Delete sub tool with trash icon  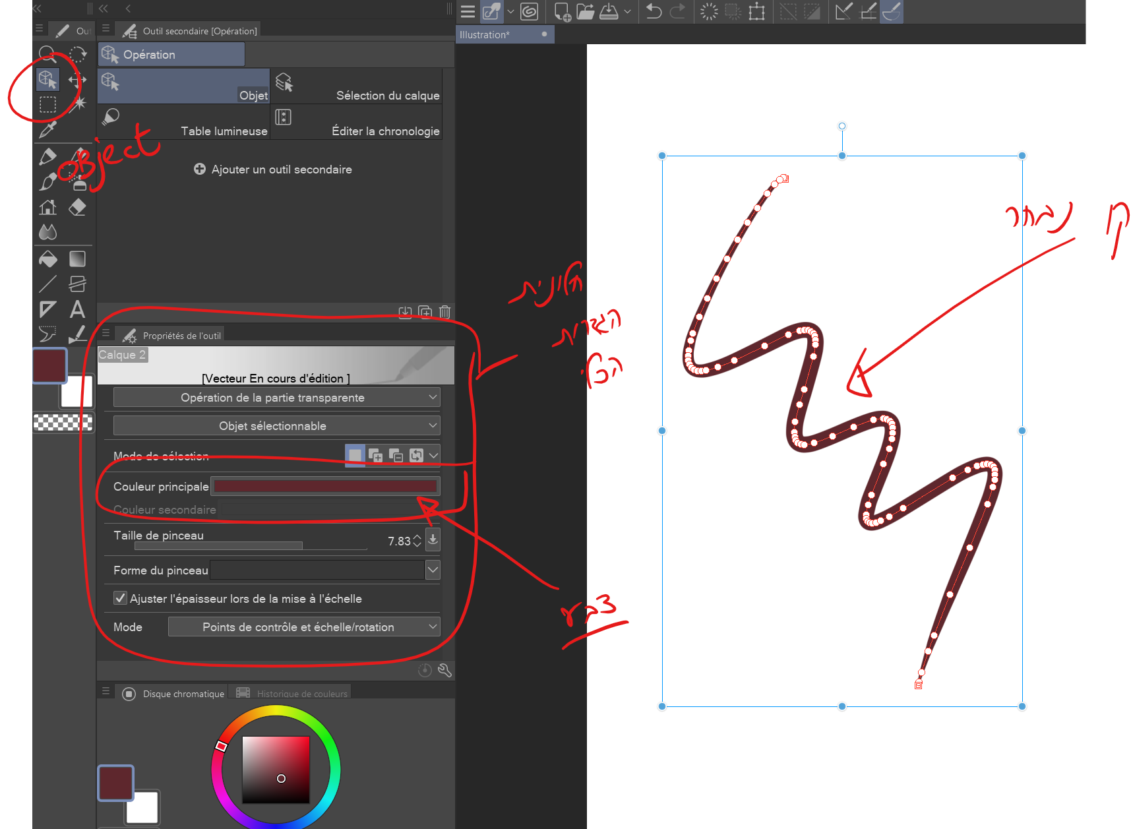(x=445, y=312)
